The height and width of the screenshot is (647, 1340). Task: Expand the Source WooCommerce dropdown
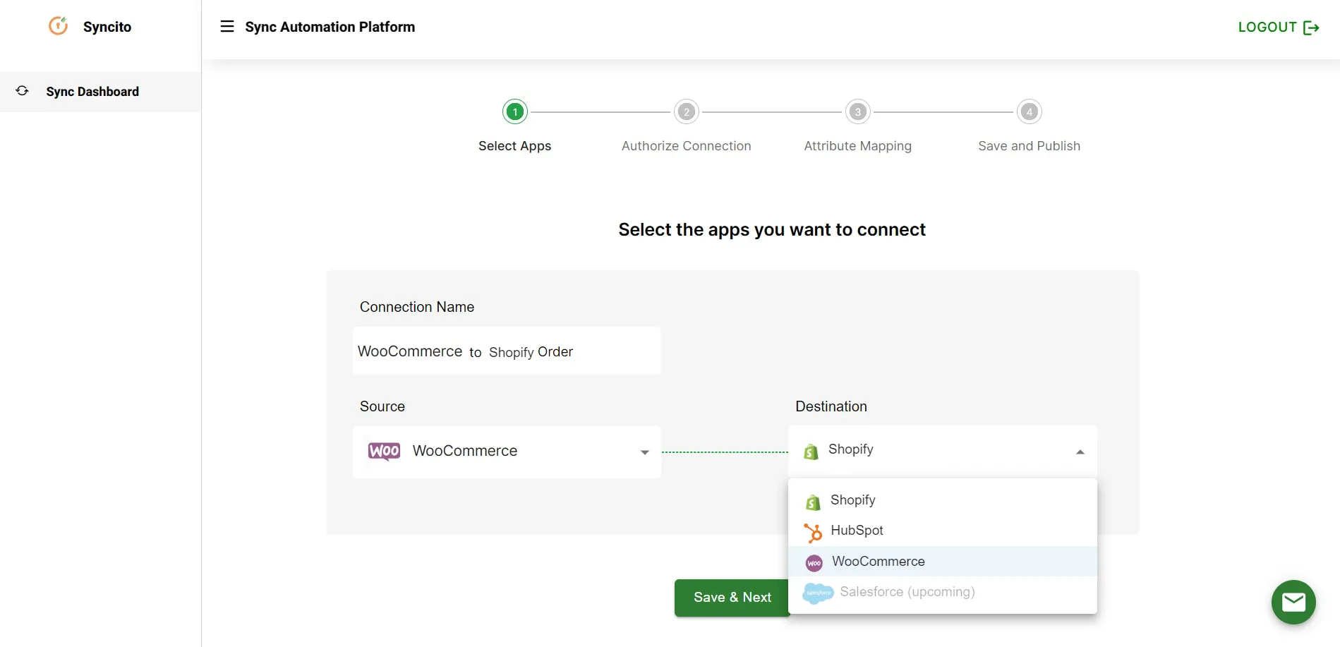pyautogui.click(x=643, y=452)
